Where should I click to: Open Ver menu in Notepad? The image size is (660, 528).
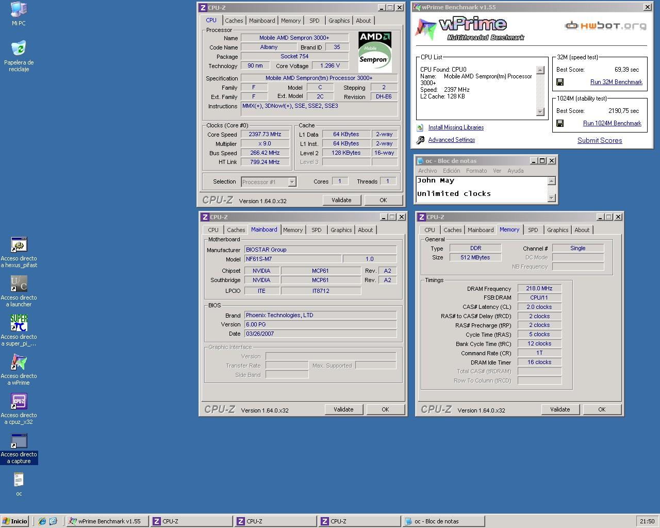point(497,171)
